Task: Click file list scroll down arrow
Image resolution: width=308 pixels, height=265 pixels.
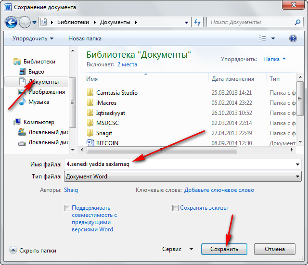Action: (x=300, y=142)
